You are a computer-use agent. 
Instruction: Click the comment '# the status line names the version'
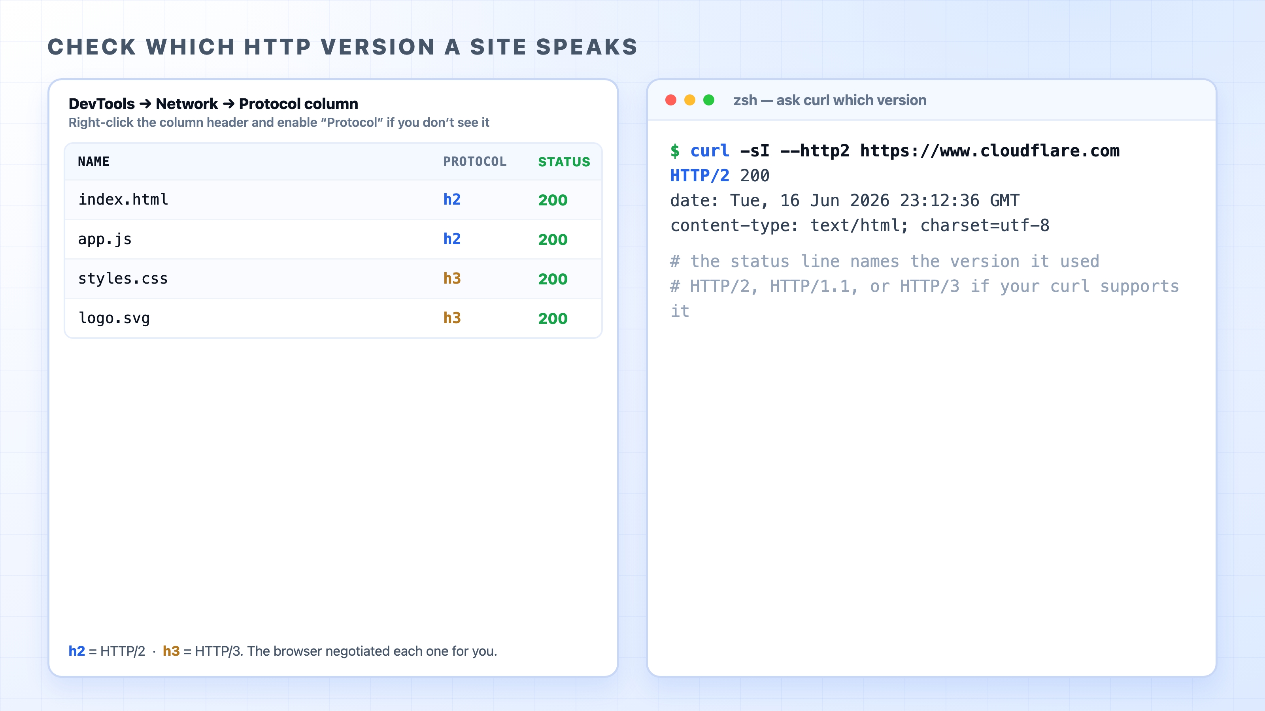[884, 261]
